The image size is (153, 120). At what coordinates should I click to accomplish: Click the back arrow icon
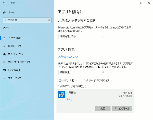pyautogui.click(x=4, y=3)
